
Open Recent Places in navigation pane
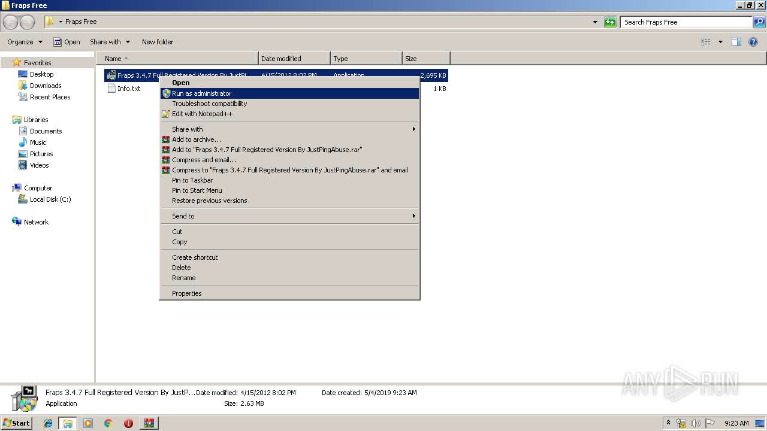(50, 97)
